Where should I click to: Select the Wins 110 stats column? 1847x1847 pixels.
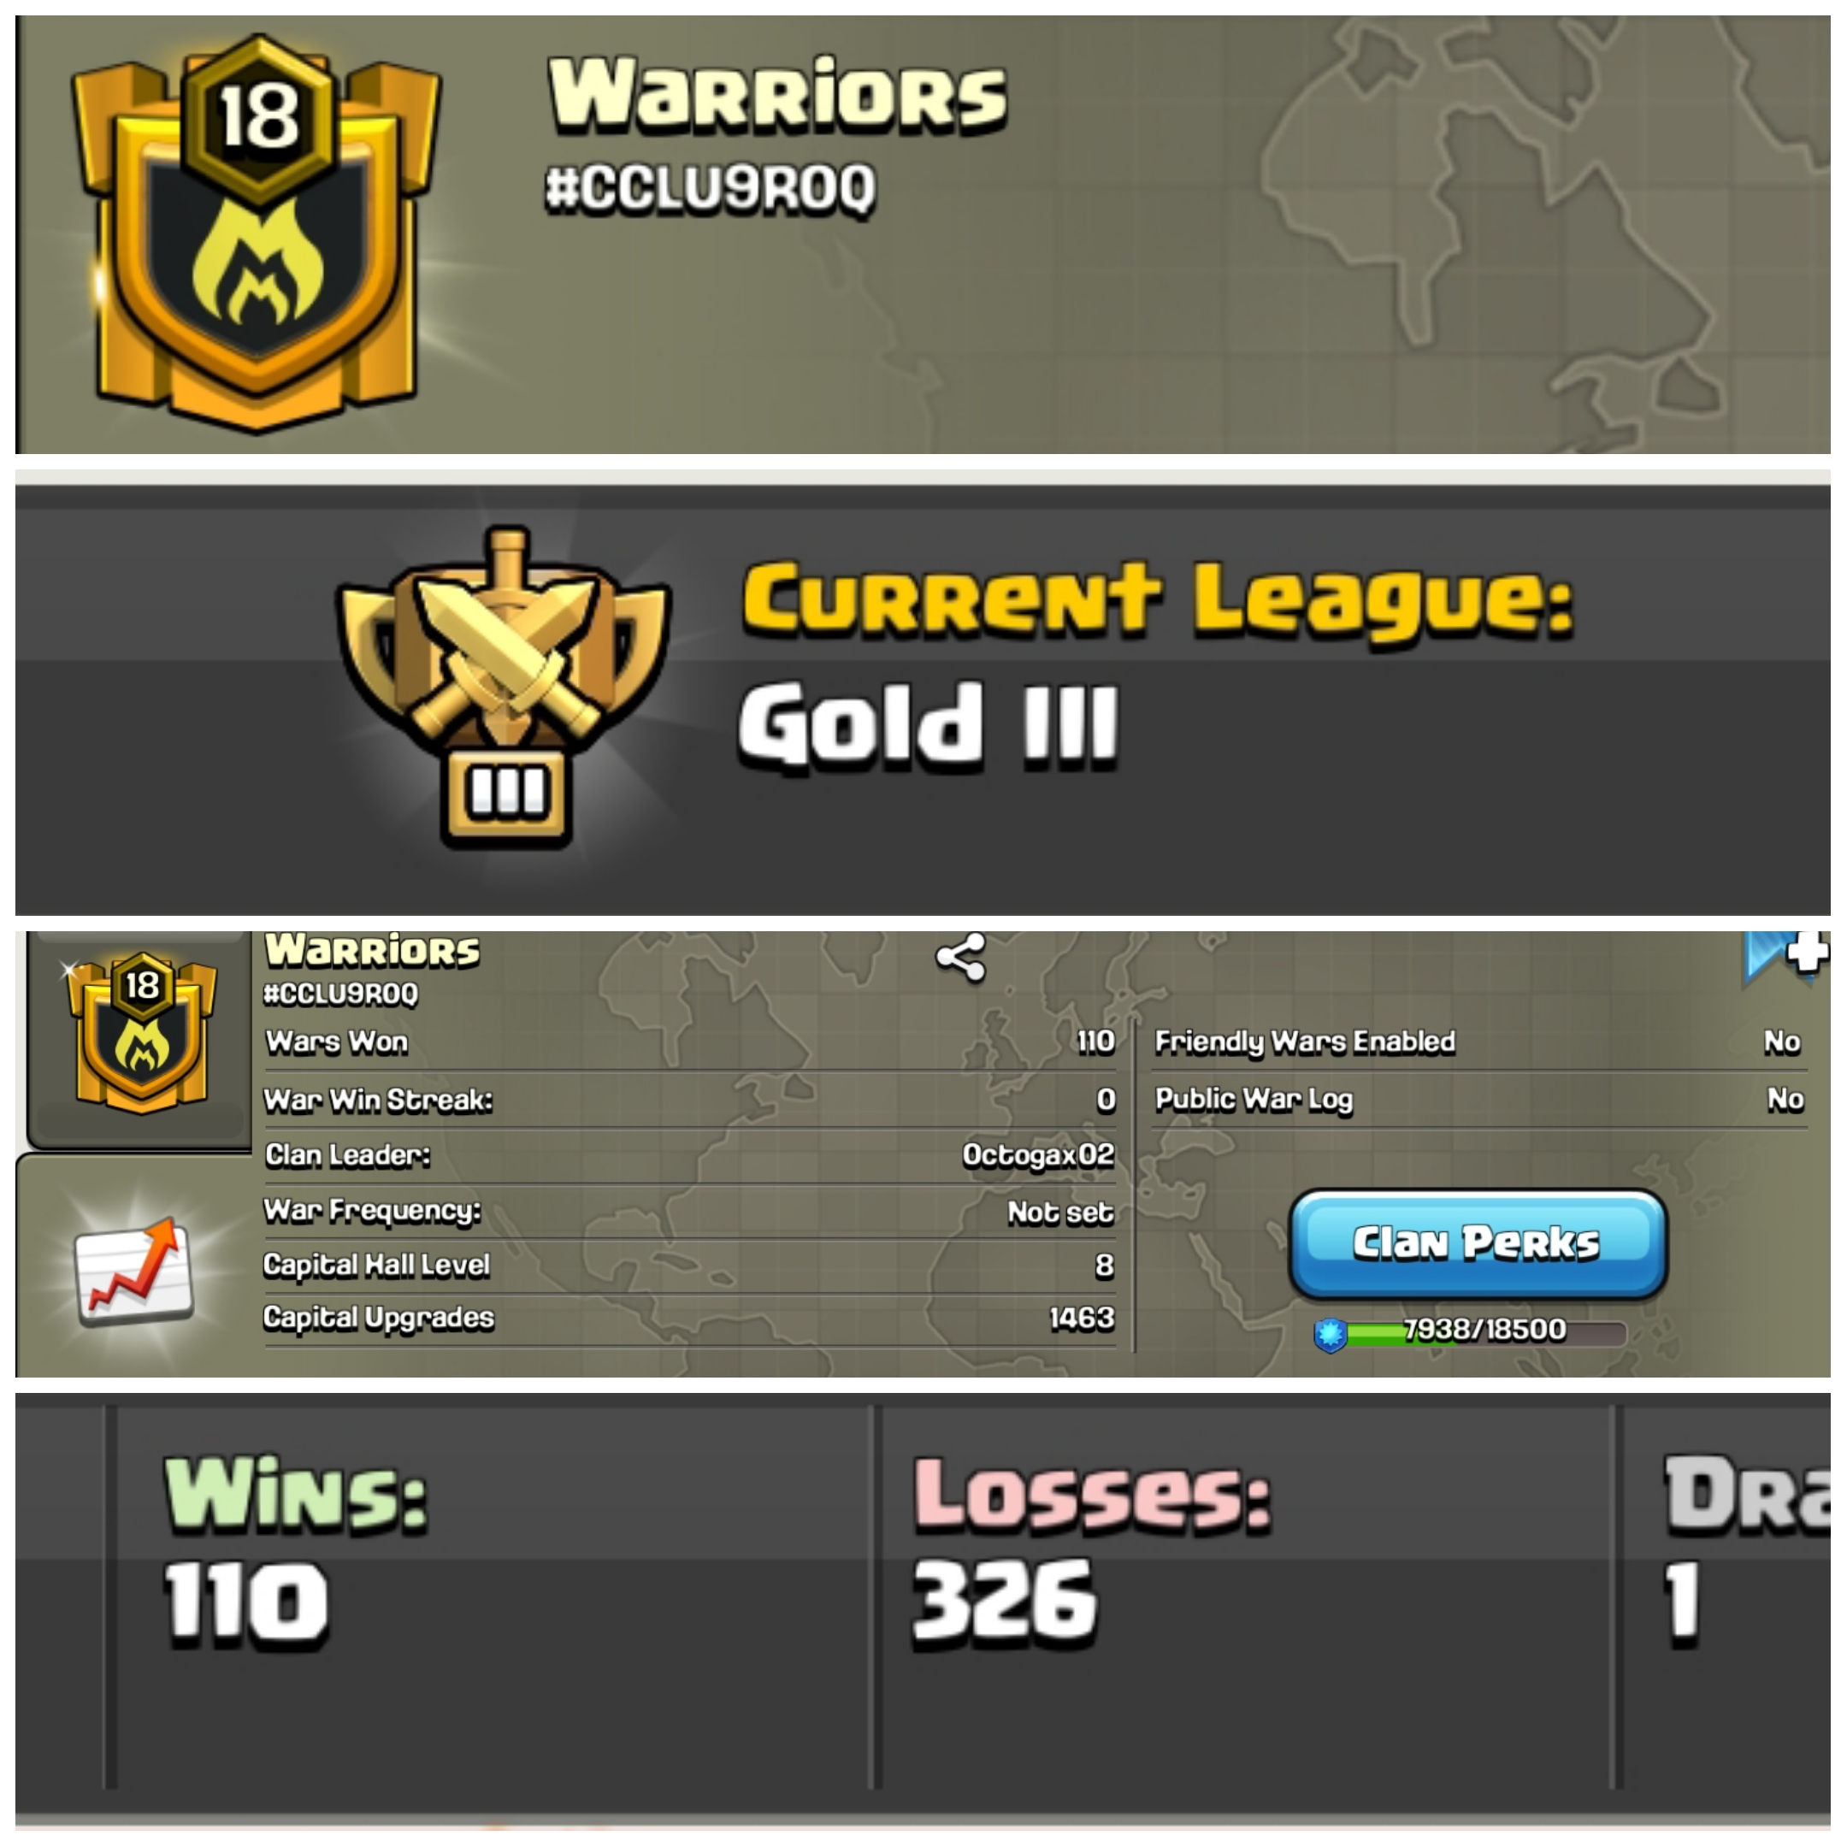click(x=493, y=1596)
